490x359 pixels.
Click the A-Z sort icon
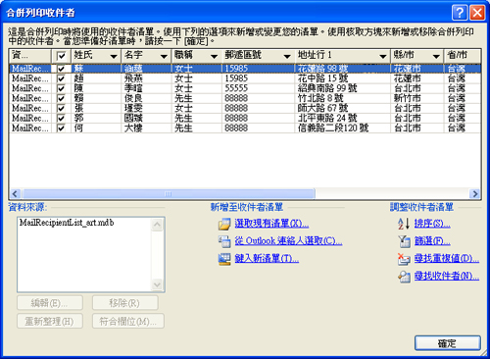pos(404,224)
